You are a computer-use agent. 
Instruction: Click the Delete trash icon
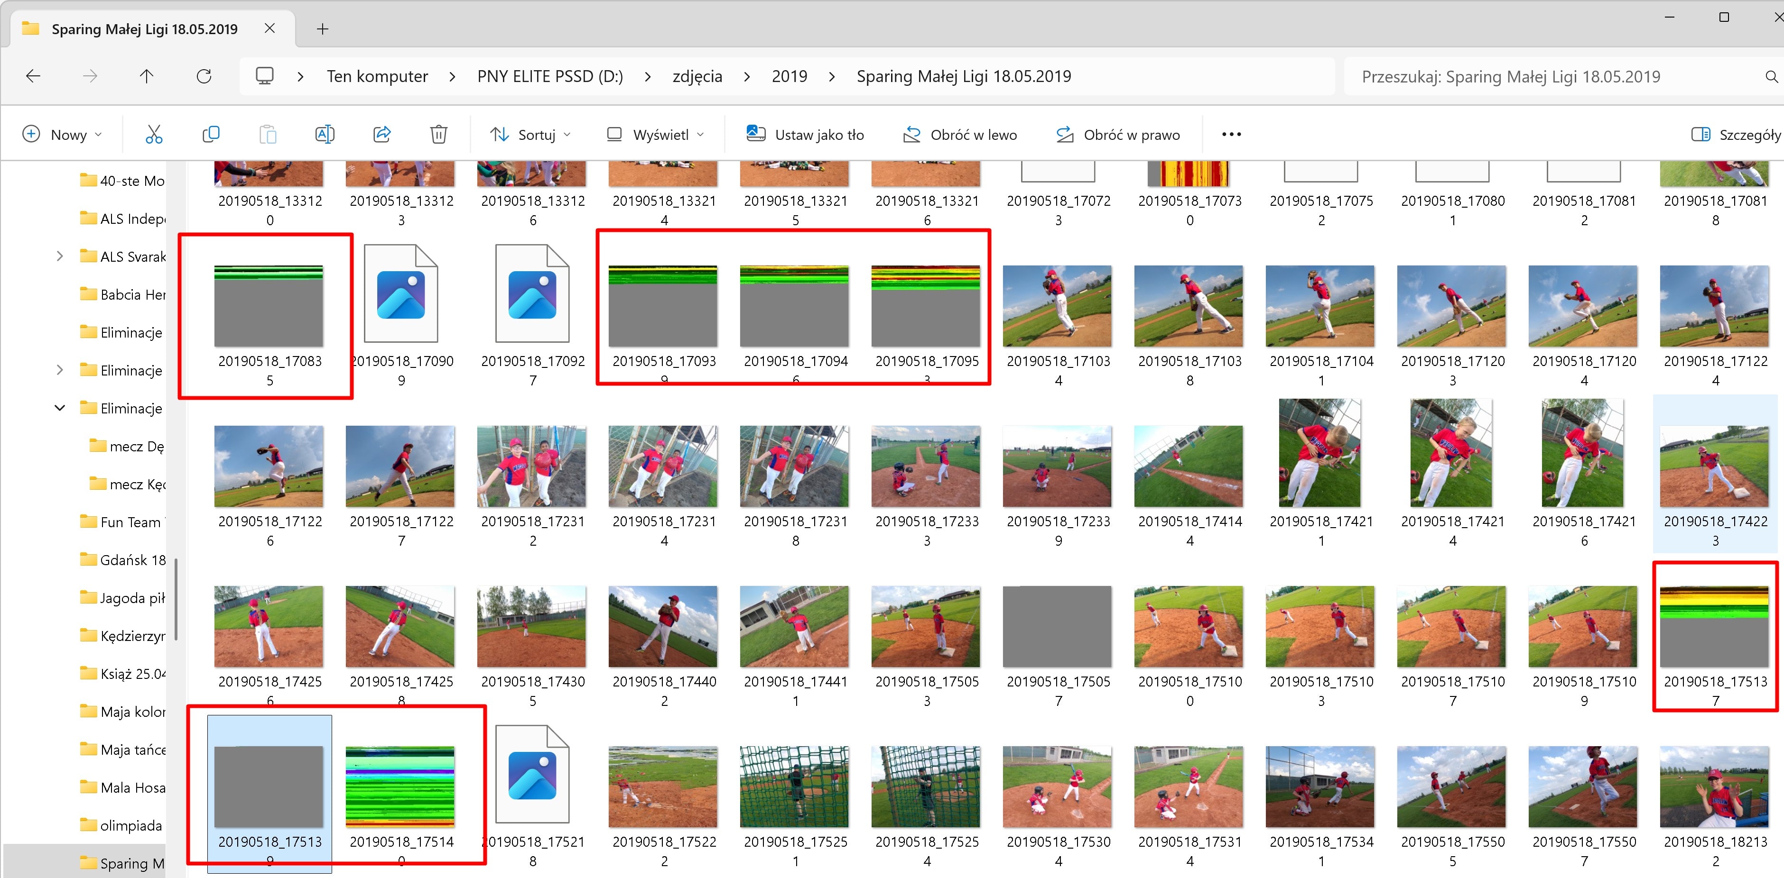(438, 134)
